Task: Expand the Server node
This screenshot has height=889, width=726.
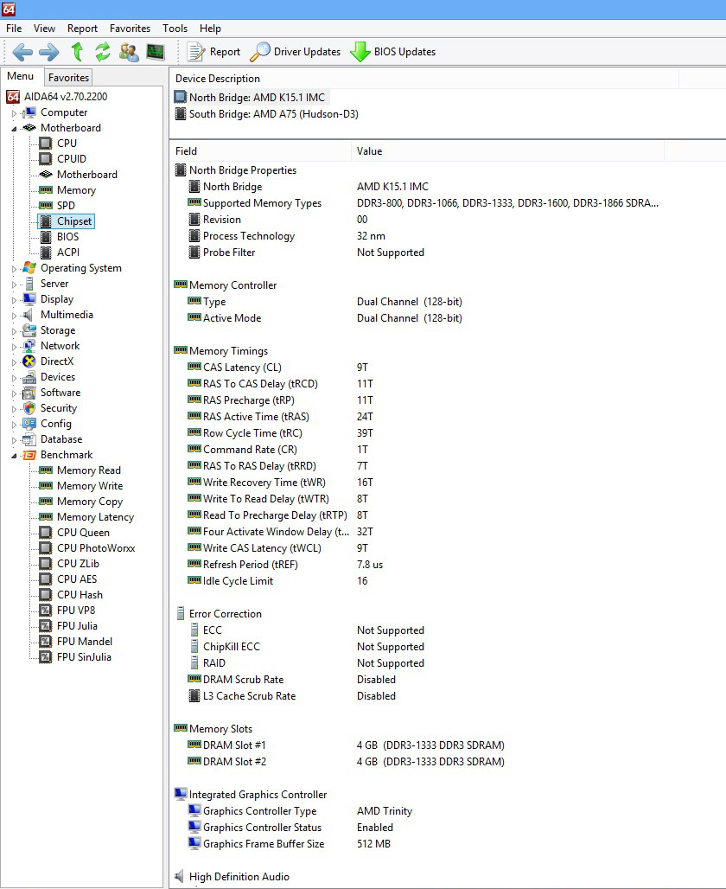Action: click(x=15, y=285)
